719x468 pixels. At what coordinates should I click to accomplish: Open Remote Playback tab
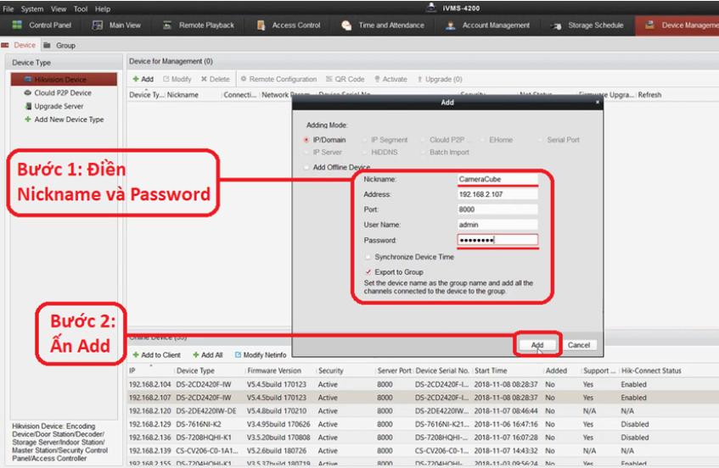tap(199, 25)
